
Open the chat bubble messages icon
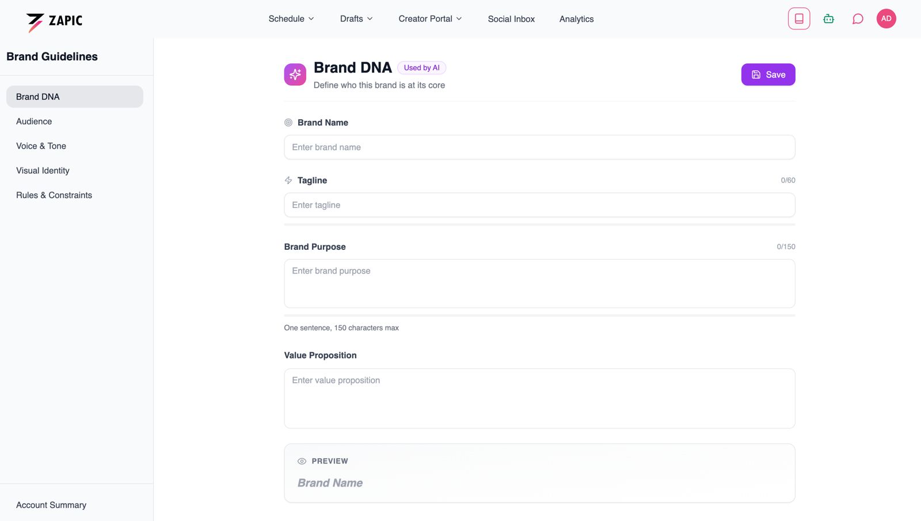tap(858, 18)
